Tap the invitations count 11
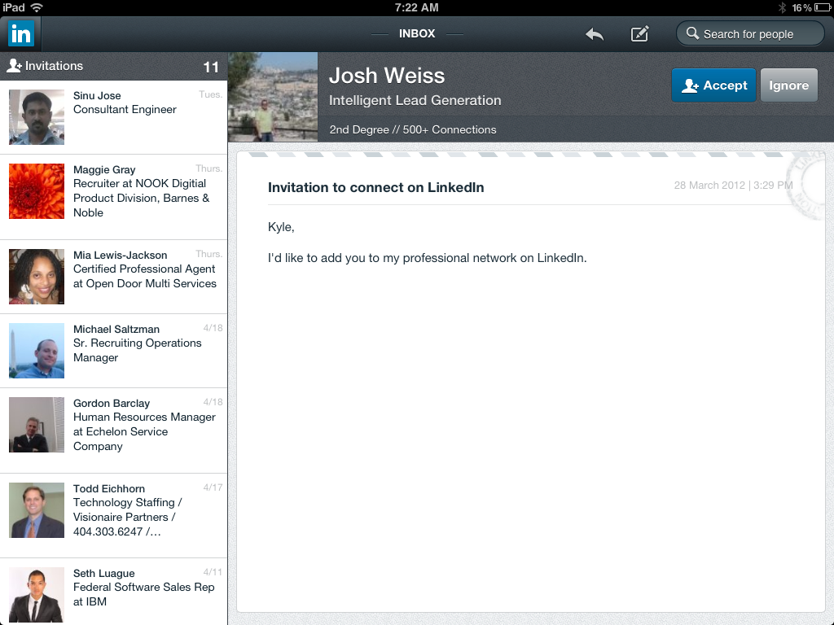 (x=211, y=67)
